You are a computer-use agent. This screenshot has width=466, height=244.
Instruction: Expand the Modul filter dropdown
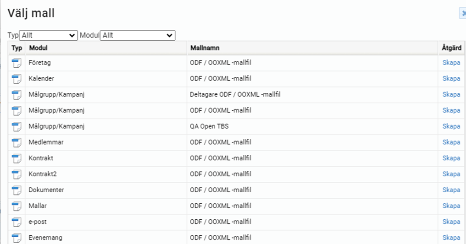138,35
